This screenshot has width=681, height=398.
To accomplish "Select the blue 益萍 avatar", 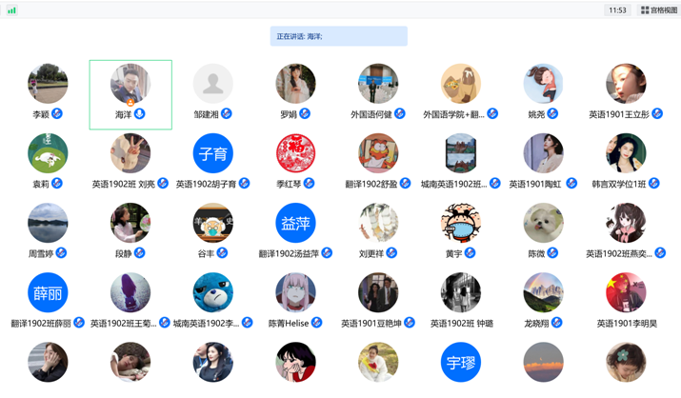I will [x=295, y=223].
